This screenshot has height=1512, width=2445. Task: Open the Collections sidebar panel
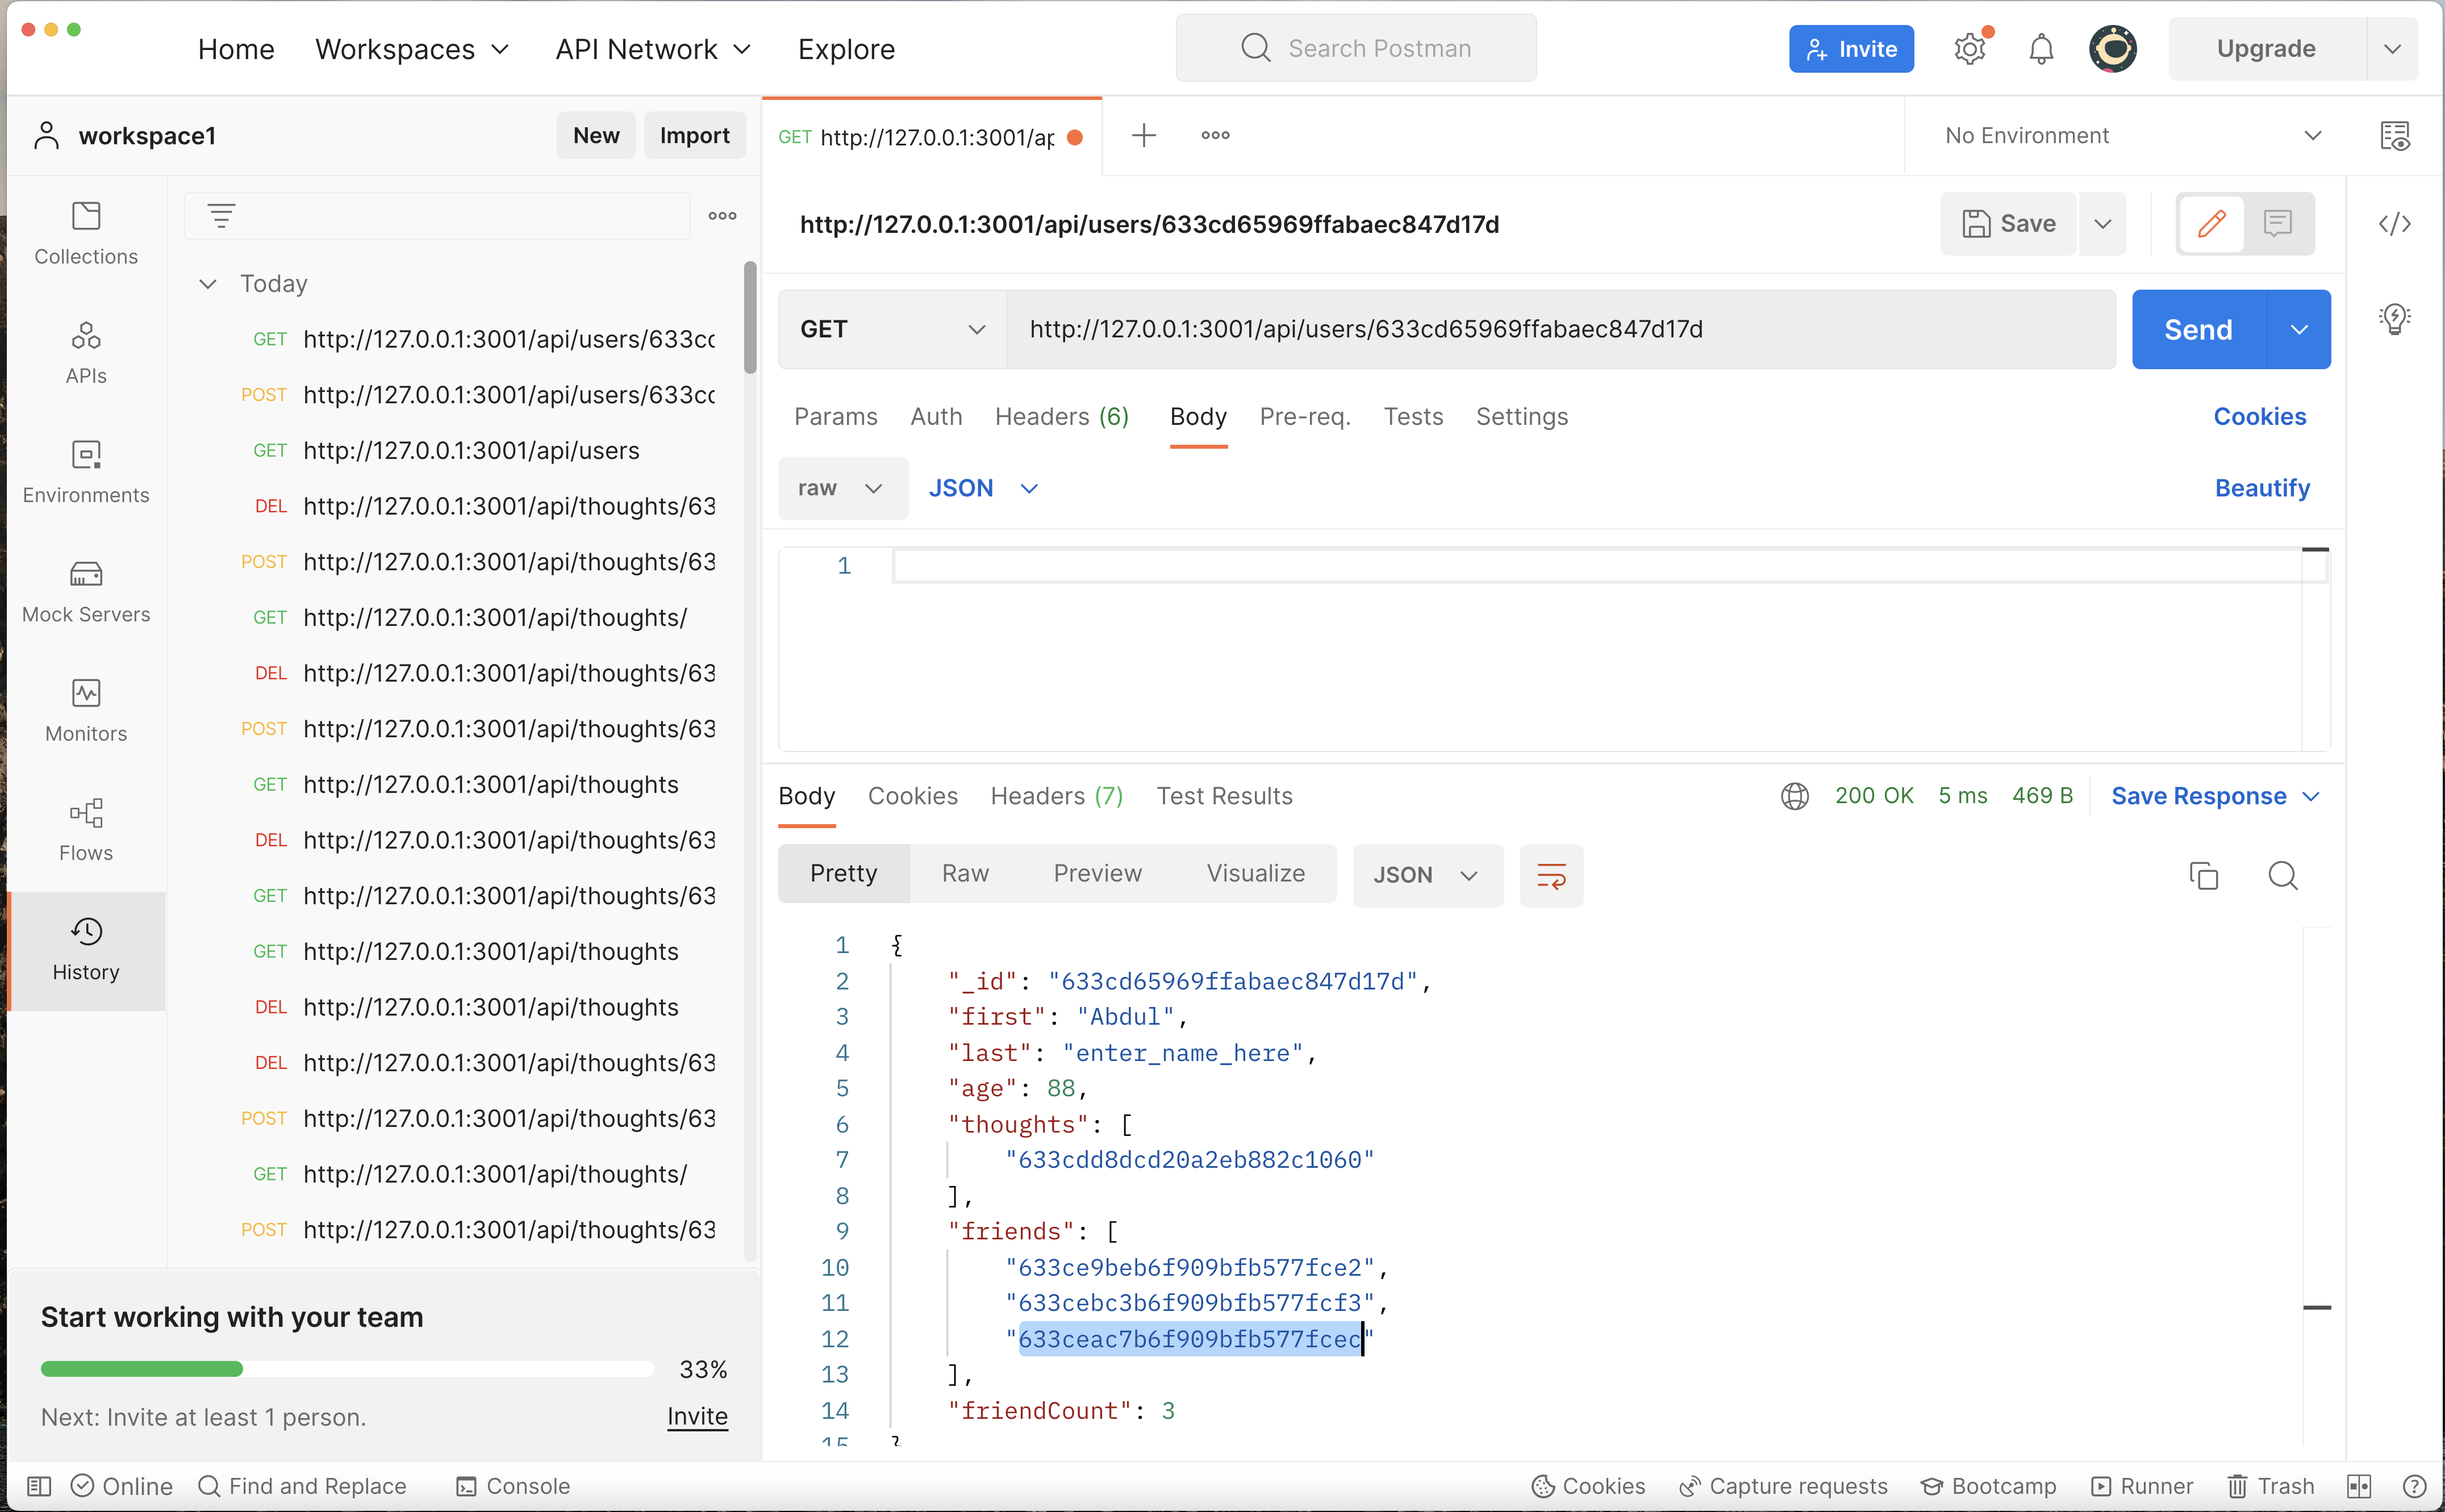86,234
